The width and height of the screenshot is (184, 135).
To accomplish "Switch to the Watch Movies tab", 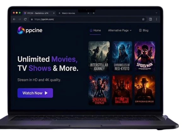I will coord(74,13).
